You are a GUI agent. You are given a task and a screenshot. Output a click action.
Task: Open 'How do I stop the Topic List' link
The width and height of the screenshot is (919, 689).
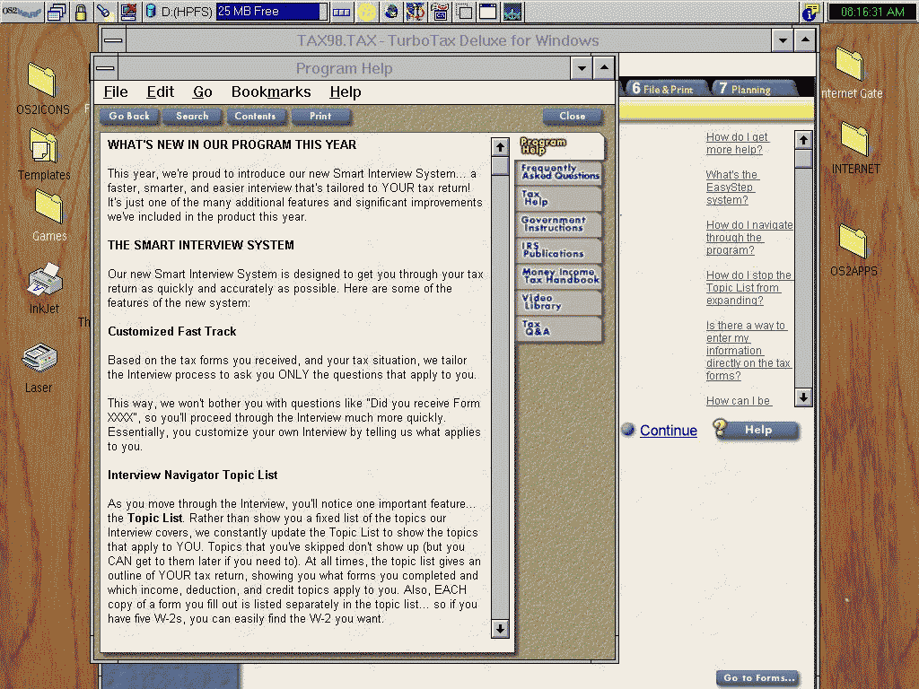click(x=748, y=288)
